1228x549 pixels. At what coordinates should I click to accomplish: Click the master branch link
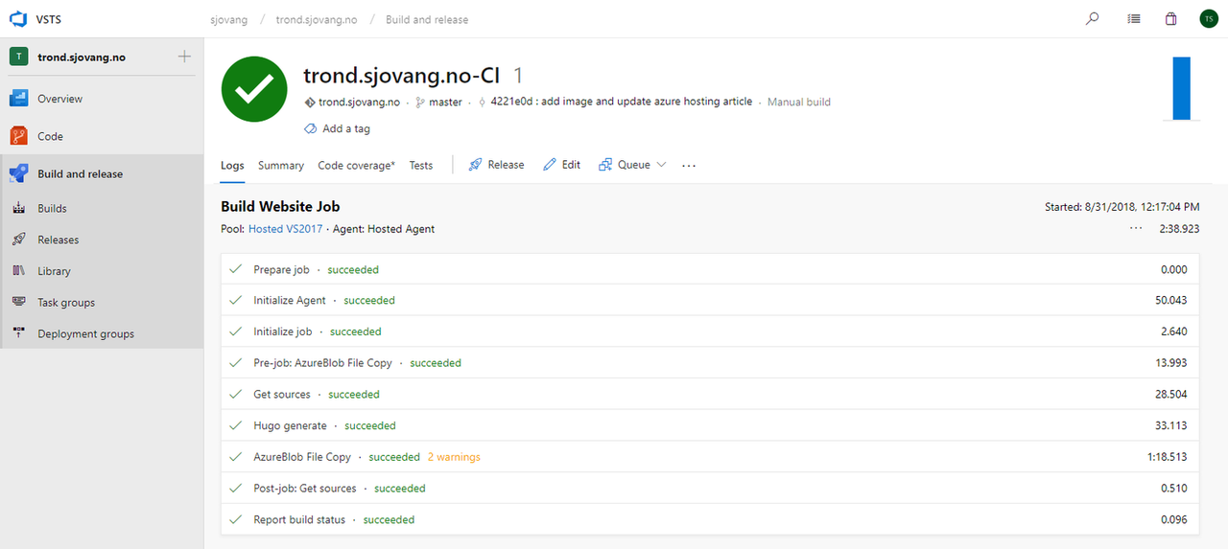click(445, 102)
